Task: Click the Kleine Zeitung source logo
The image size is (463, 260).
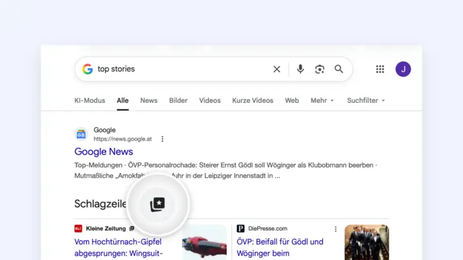Action: click(x=78, y=228)
